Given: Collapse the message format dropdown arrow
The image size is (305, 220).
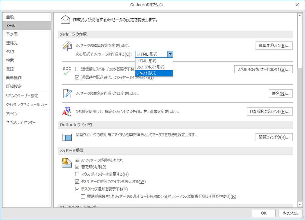Looking at the screenshot, I should (x=170, y=54).
